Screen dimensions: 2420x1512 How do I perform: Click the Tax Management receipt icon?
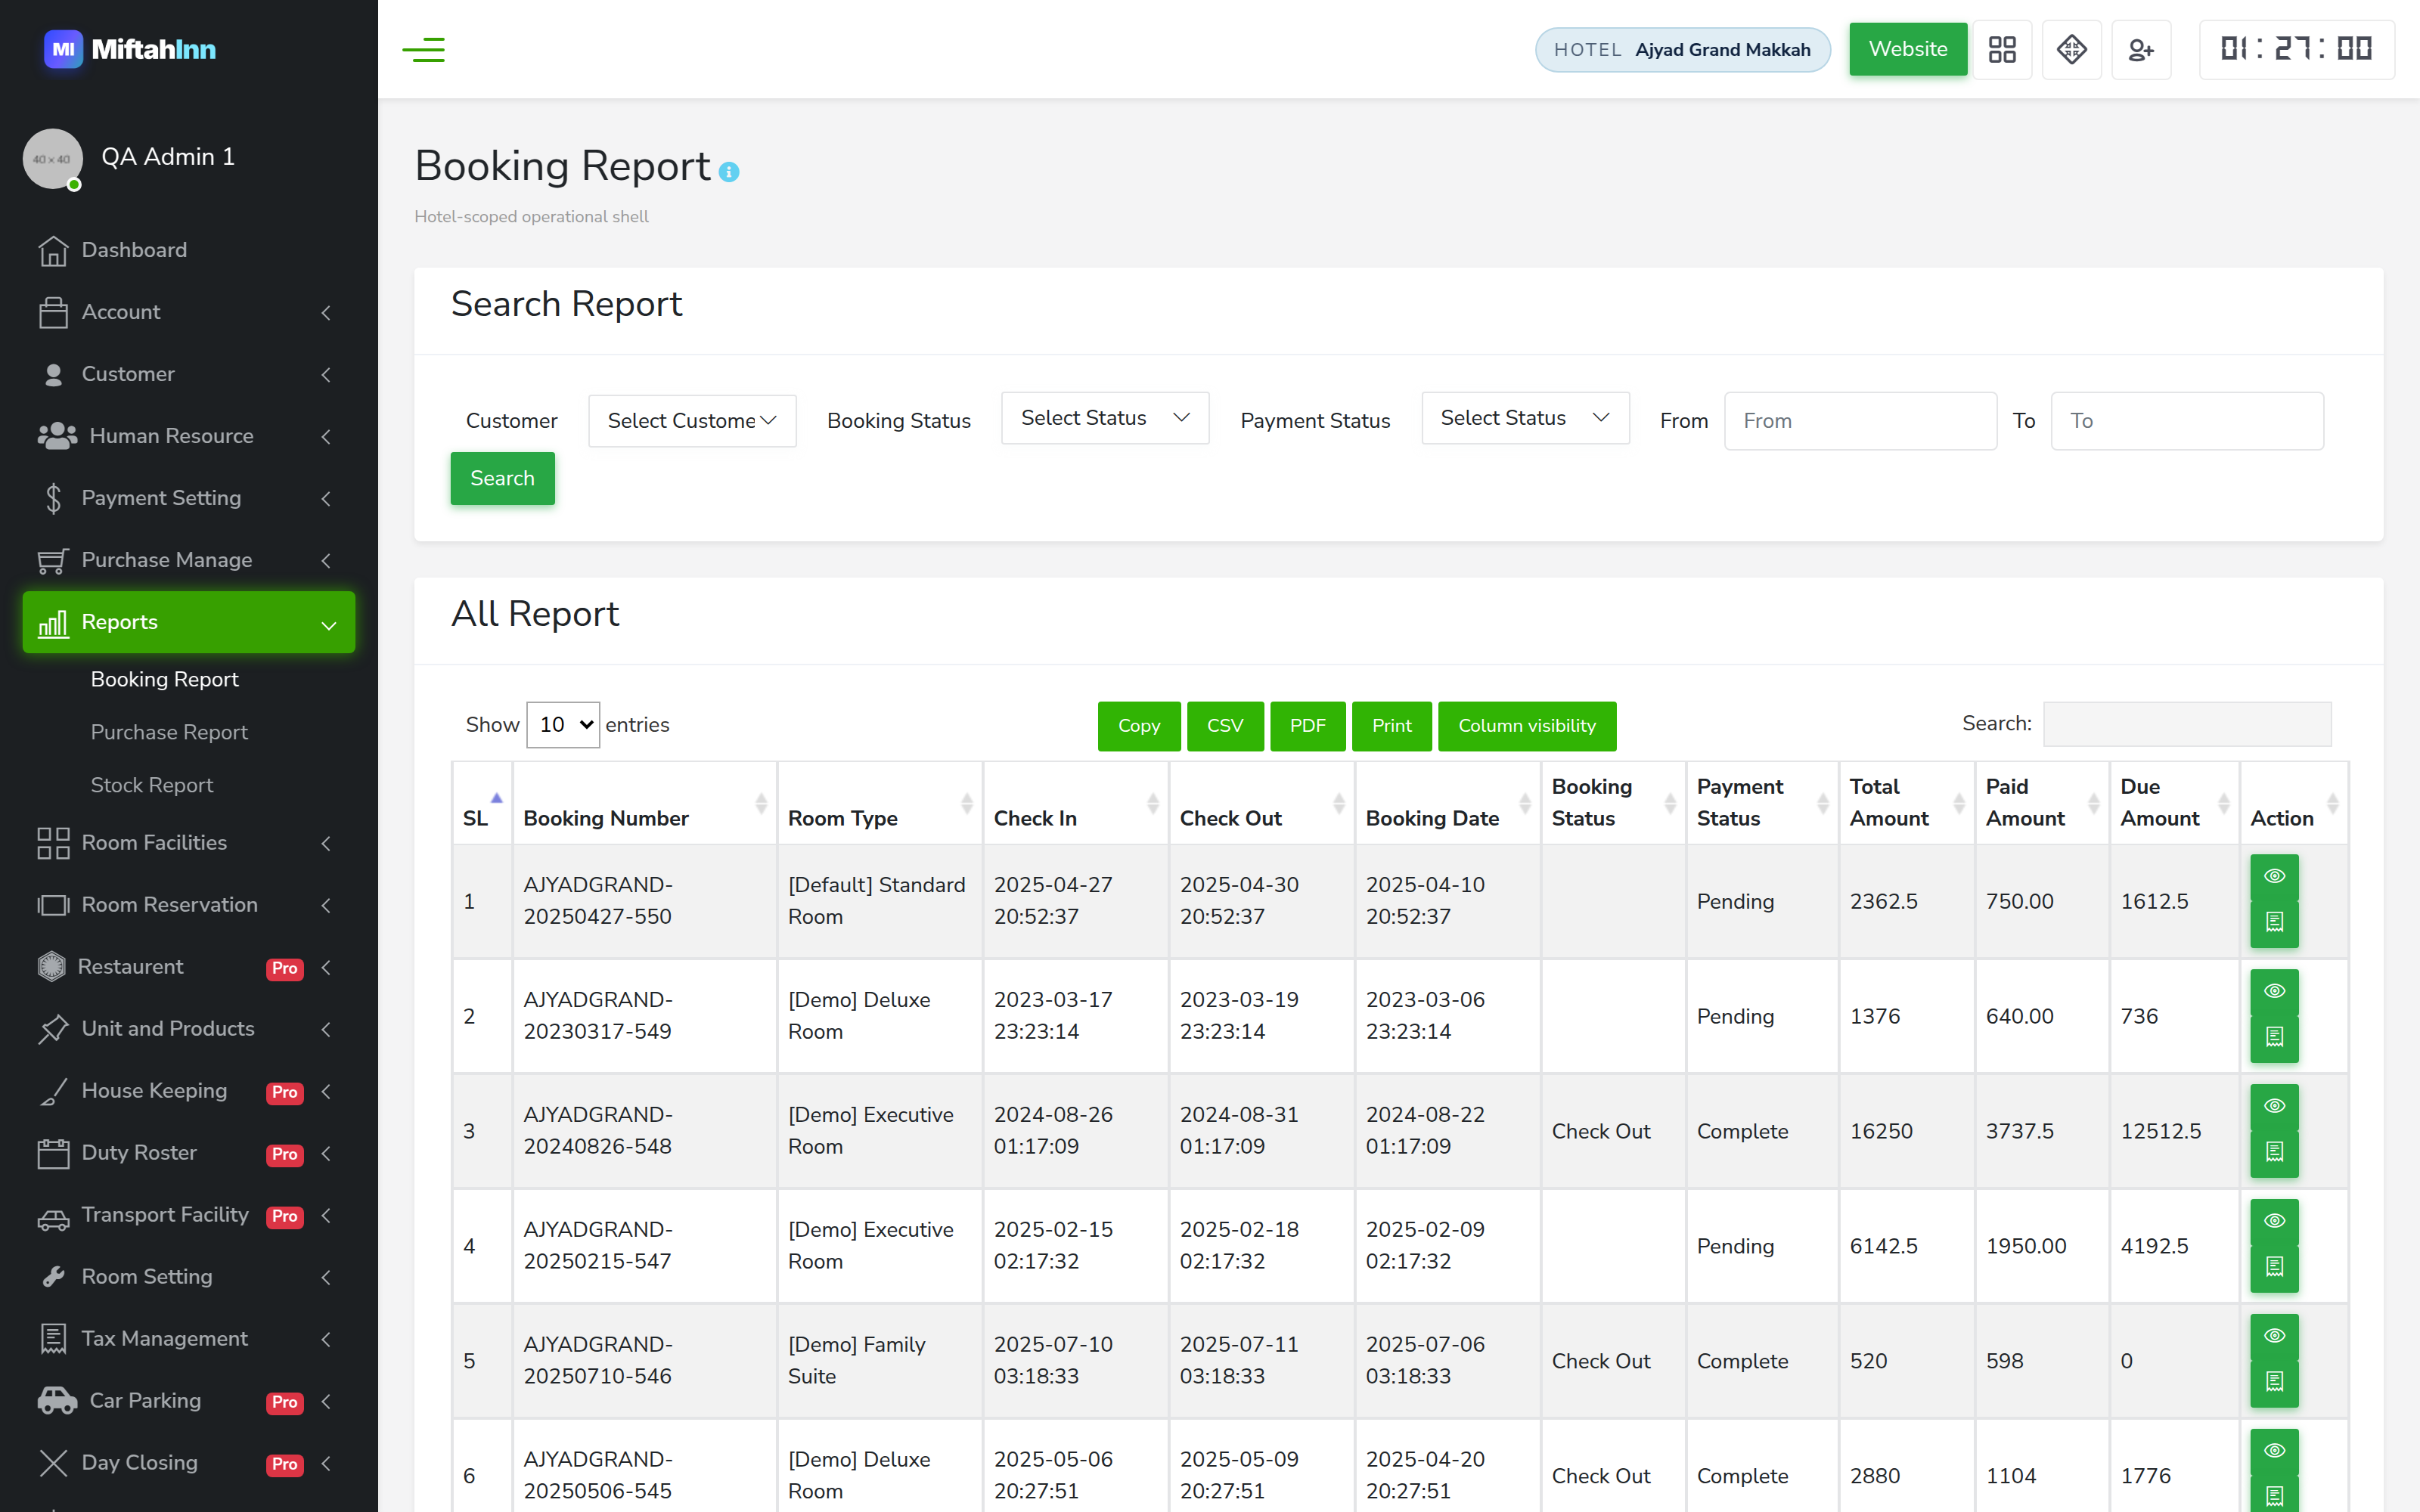tap(53, 1339)
